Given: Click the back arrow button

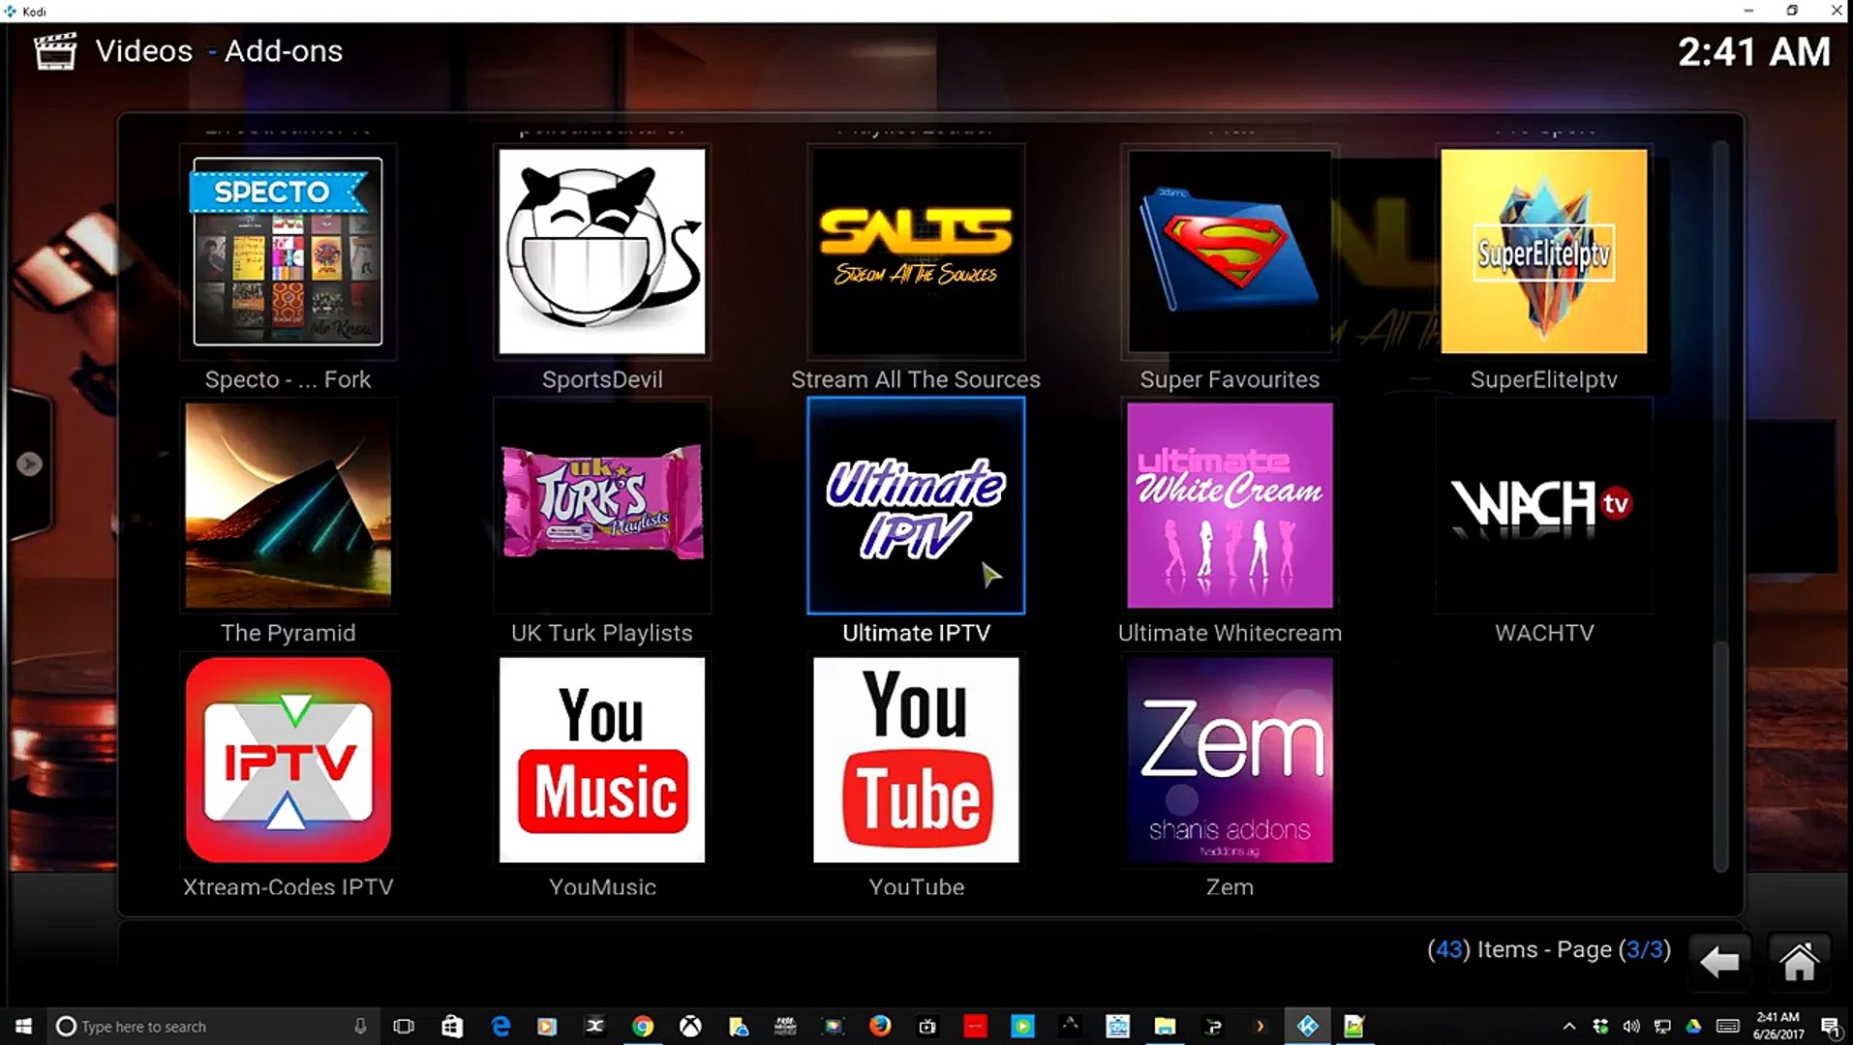Looking at the screenshot, I should point(1719,962).
